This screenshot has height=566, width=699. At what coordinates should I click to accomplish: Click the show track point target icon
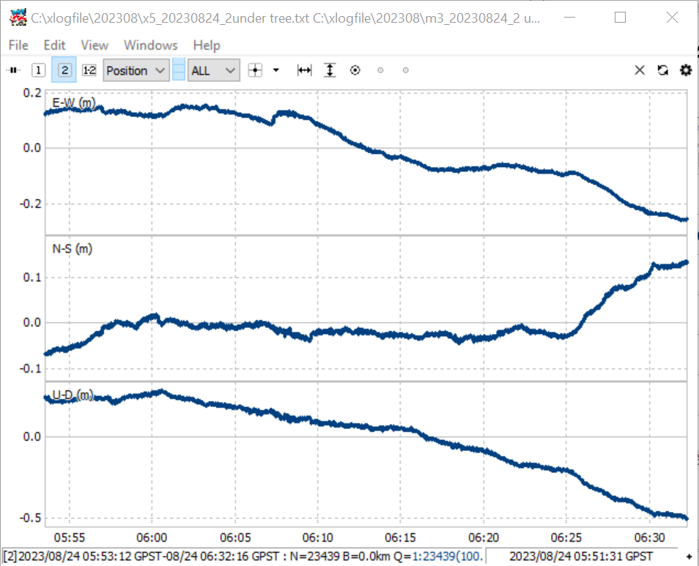tap(355, 70)
